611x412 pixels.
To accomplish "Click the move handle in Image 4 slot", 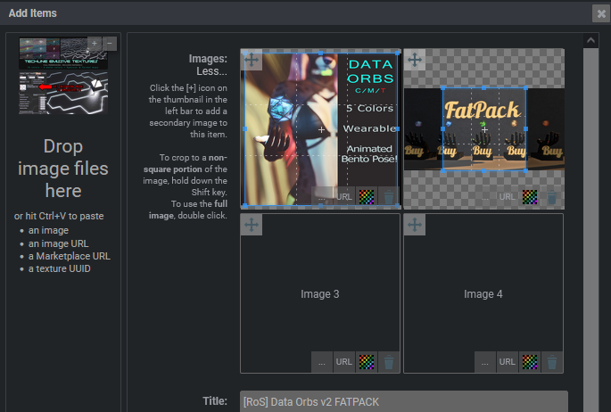I will click(415, 226).
